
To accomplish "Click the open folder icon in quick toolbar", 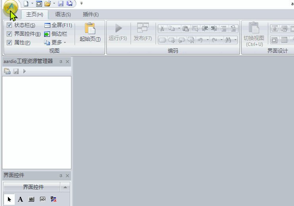I will click(48, 4).
